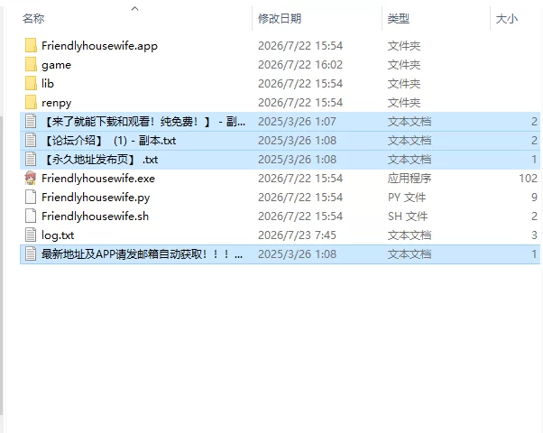Sort files by the 修改日期 column header
Viewport: 543px width, 433px height.
[280, 18]
